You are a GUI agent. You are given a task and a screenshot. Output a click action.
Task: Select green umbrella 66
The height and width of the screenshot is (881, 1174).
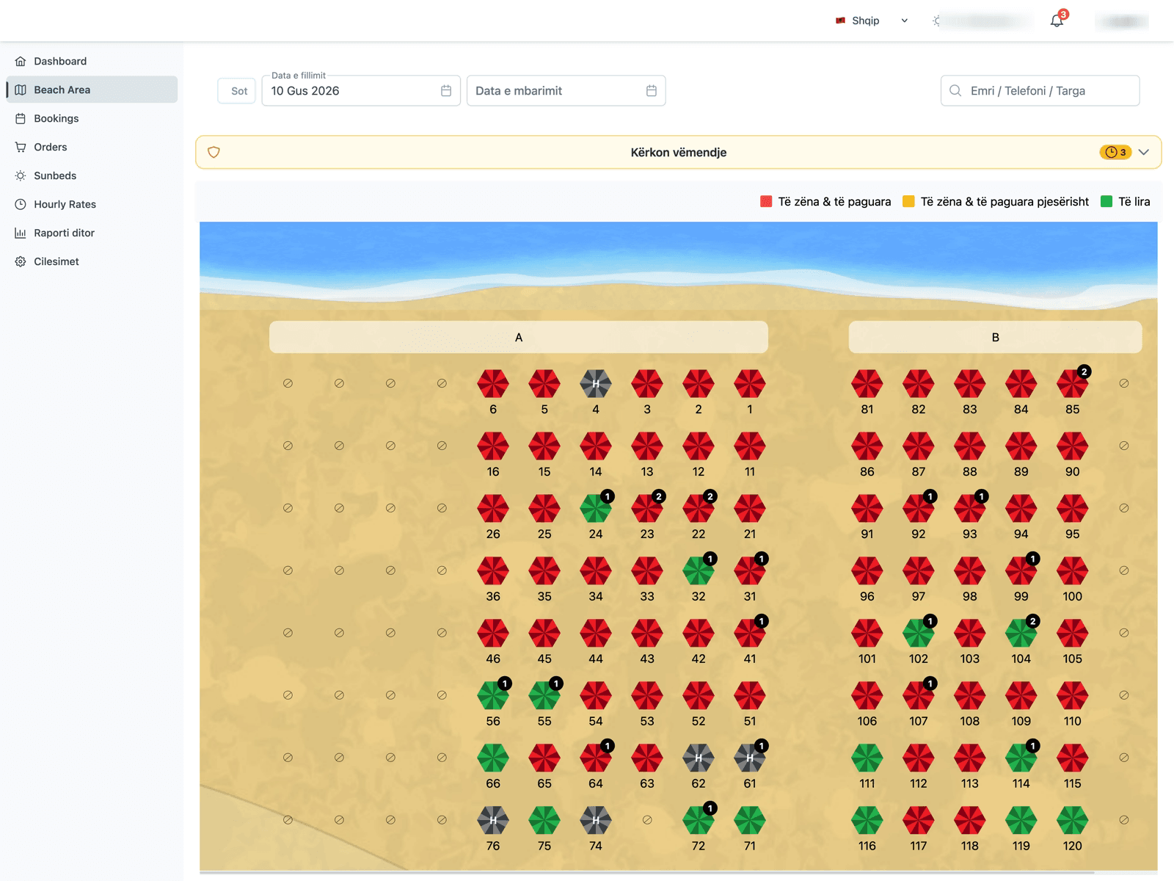tap(493, 758)
